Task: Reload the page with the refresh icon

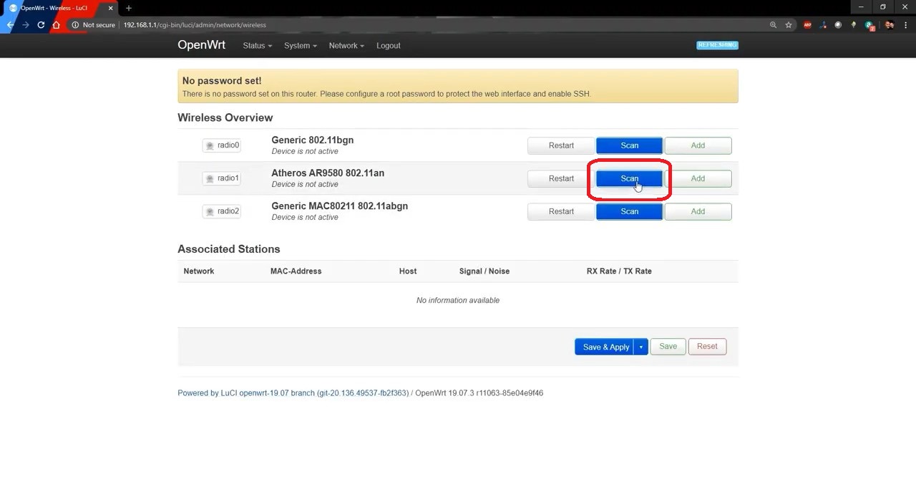Action: pyautogui.click(x=41, y=25)
